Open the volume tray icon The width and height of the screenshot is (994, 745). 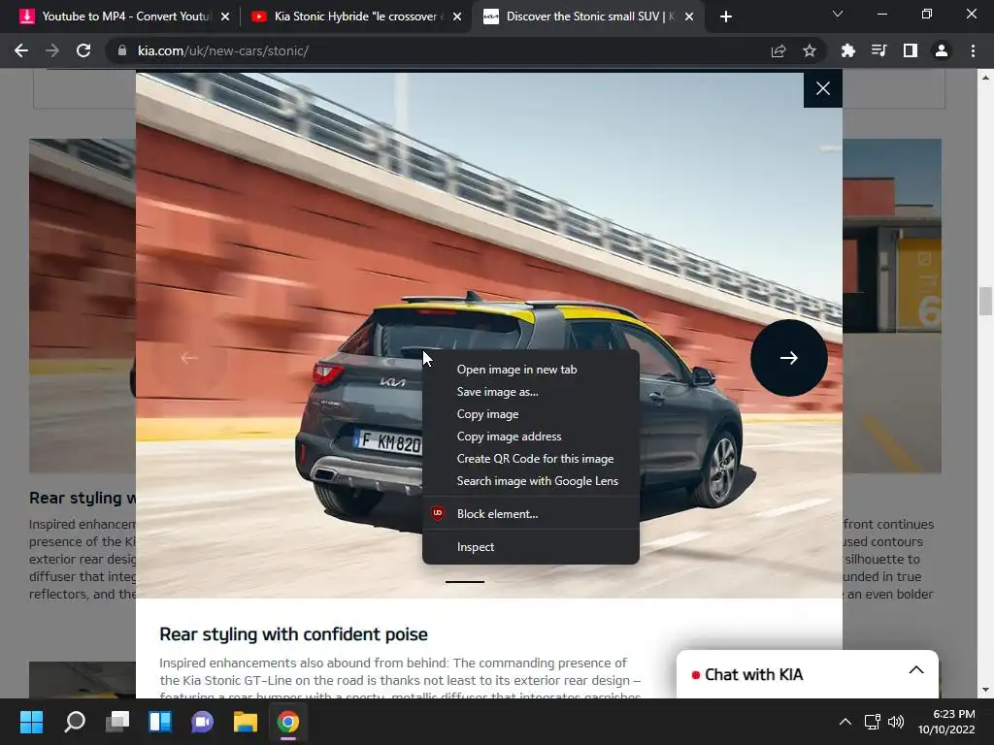(x=896, y=722)
